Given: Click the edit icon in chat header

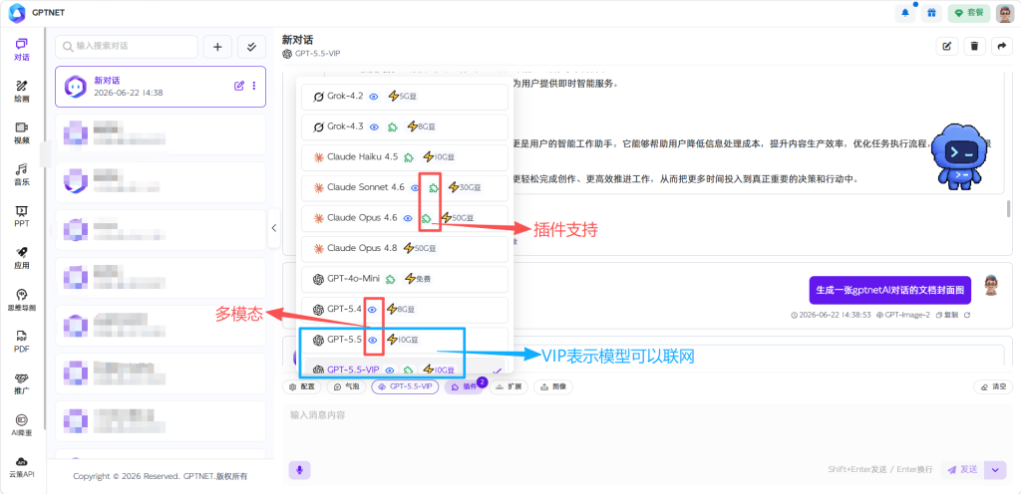Looking at the screenshot, I should [947, 46].
